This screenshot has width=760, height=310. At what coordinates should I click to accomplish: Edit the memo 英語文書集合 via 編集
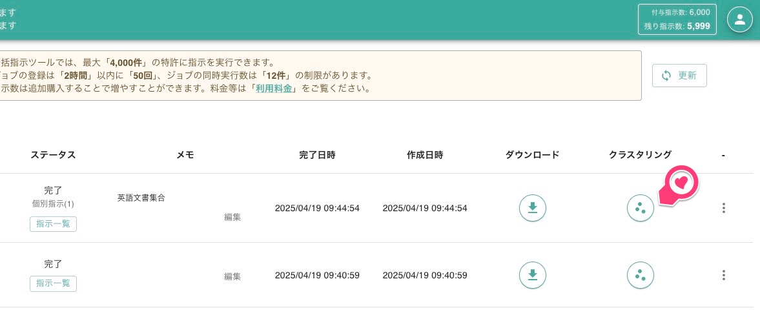(x=232, y=218)
